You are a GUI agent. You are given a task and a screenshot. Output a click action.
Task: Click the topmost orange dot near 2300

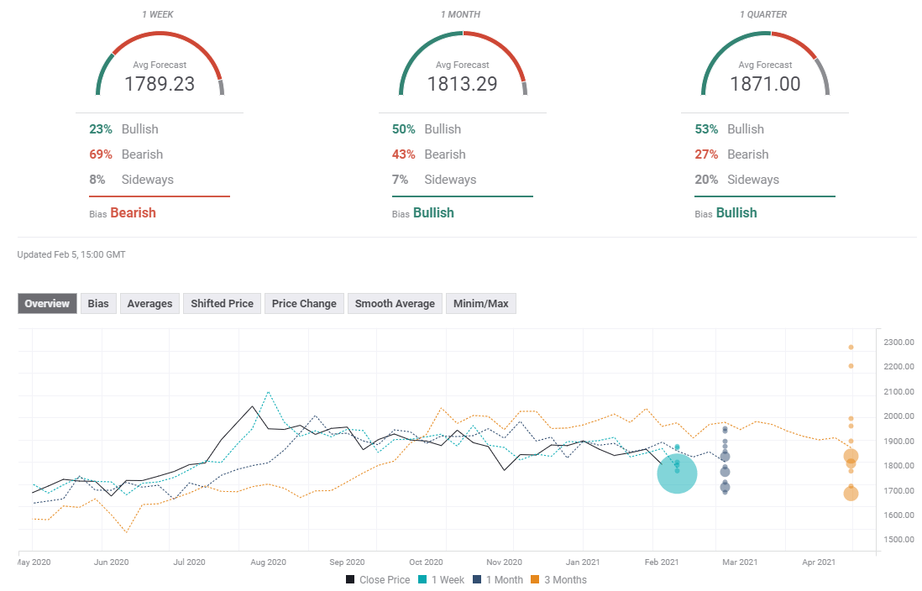(x=851, y=347)
